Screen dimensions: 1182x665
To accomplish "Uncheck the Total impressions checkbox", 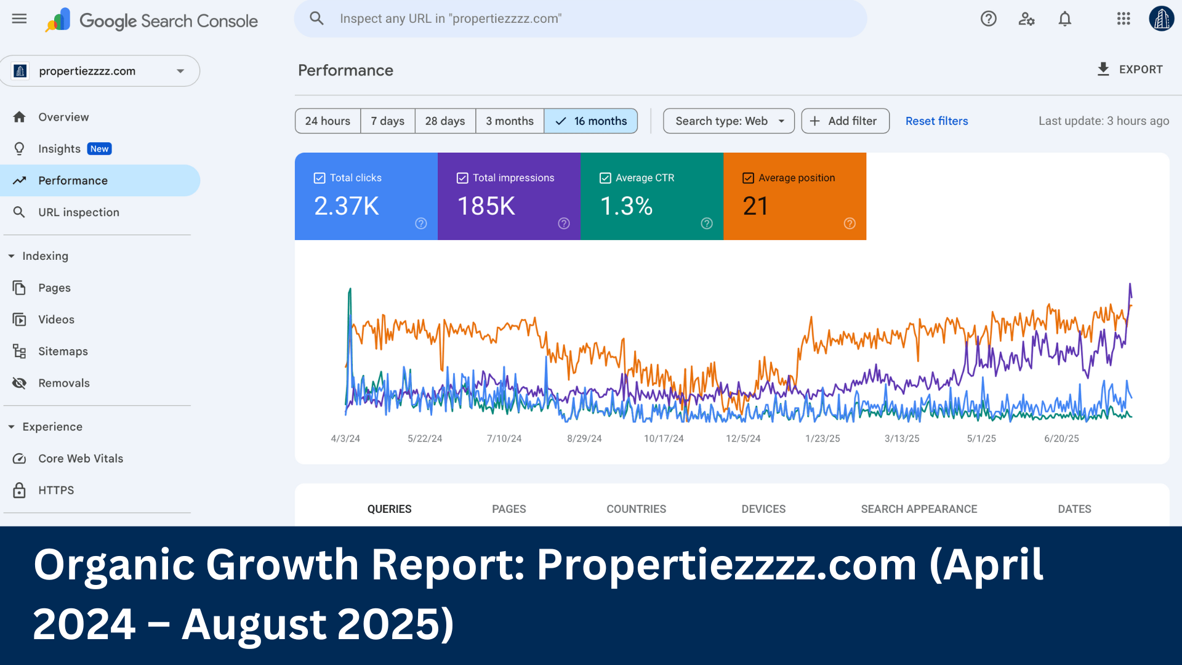I will click(x=462, y=178).
